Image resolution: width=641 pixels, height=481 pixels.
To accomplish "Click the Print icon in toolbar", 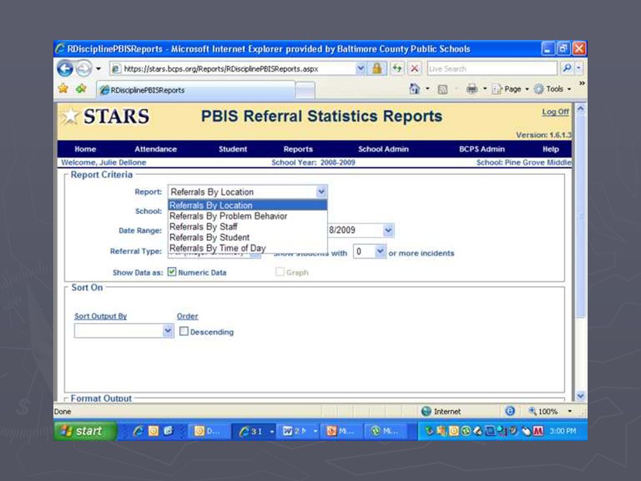I will (x=472, y=89).
